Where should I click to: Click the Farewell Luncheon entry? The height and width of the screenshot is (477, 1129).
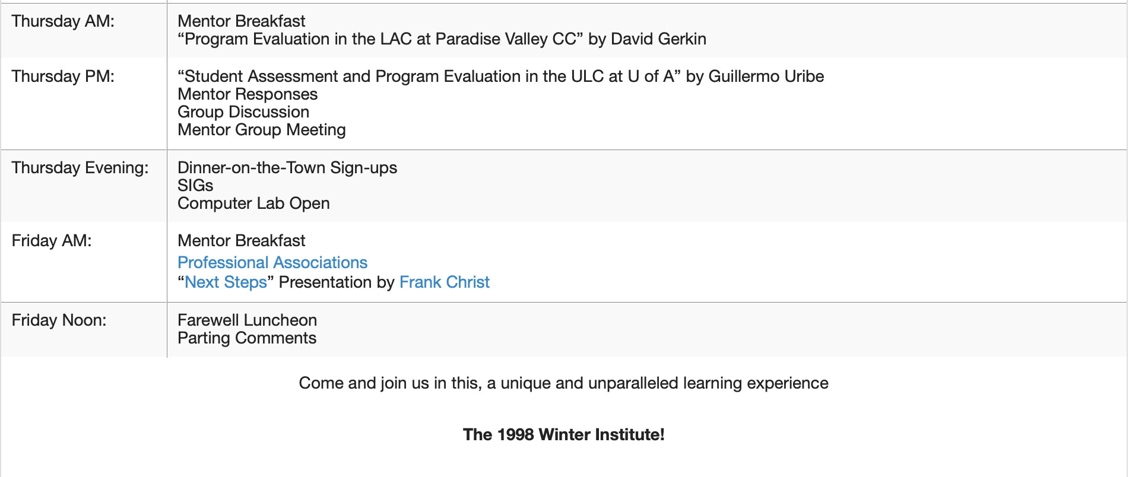(247, 320)
